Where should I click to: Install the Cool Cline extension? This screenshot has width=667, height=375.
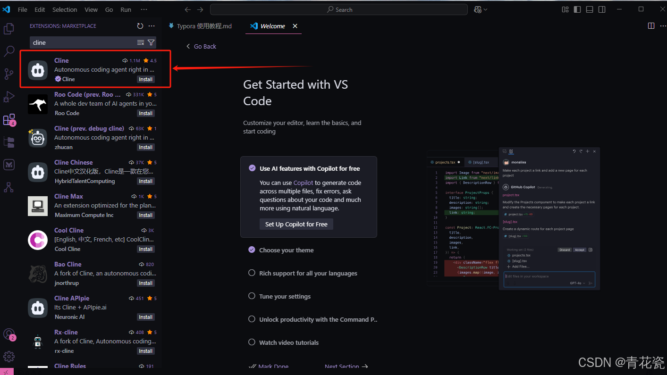pyautogui.click(x=146, y=249)
